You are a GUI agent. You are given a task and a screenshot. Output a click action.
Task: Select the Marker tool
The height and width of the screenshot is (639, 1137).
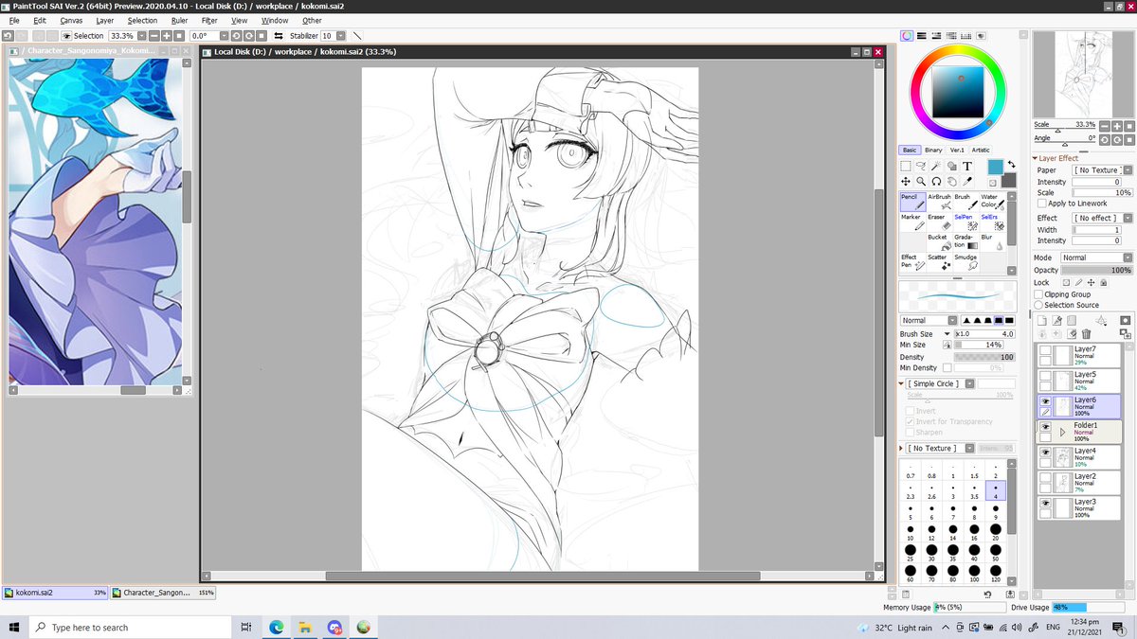point(911,222)
